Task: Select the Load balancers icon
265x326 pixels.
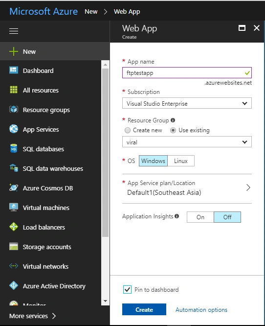Action: point(14,227)
